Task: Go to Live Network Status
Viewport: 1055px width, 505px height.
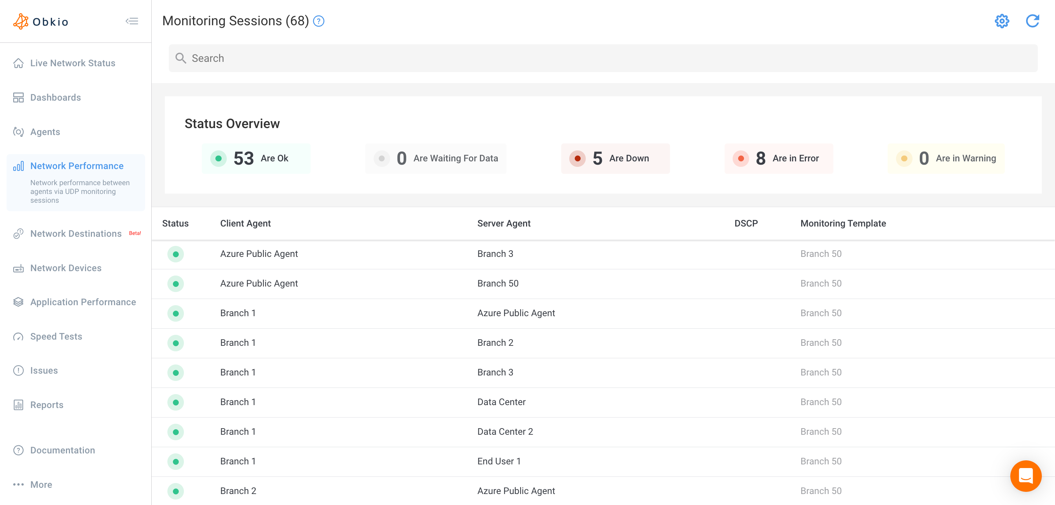Action: click(73, 63)
